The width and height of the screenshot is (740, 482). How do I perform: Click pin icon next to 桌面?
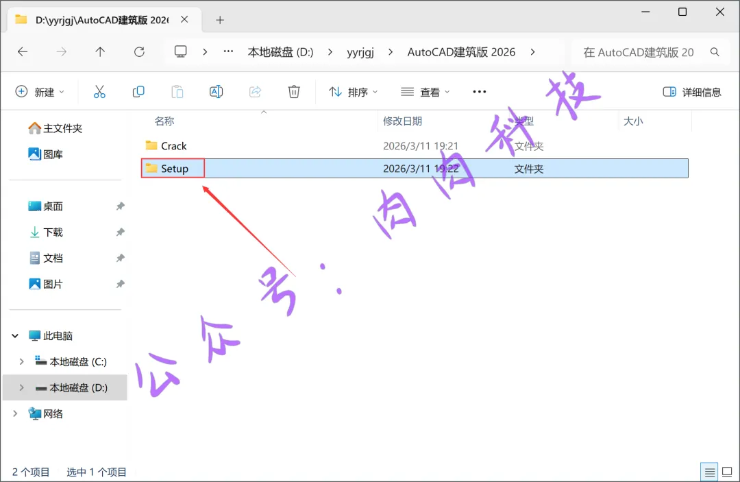[121, 206]
